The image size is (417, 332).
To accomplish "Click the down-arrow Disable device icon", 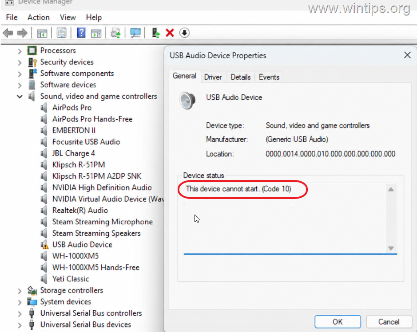I will click(x=184, y=33).
